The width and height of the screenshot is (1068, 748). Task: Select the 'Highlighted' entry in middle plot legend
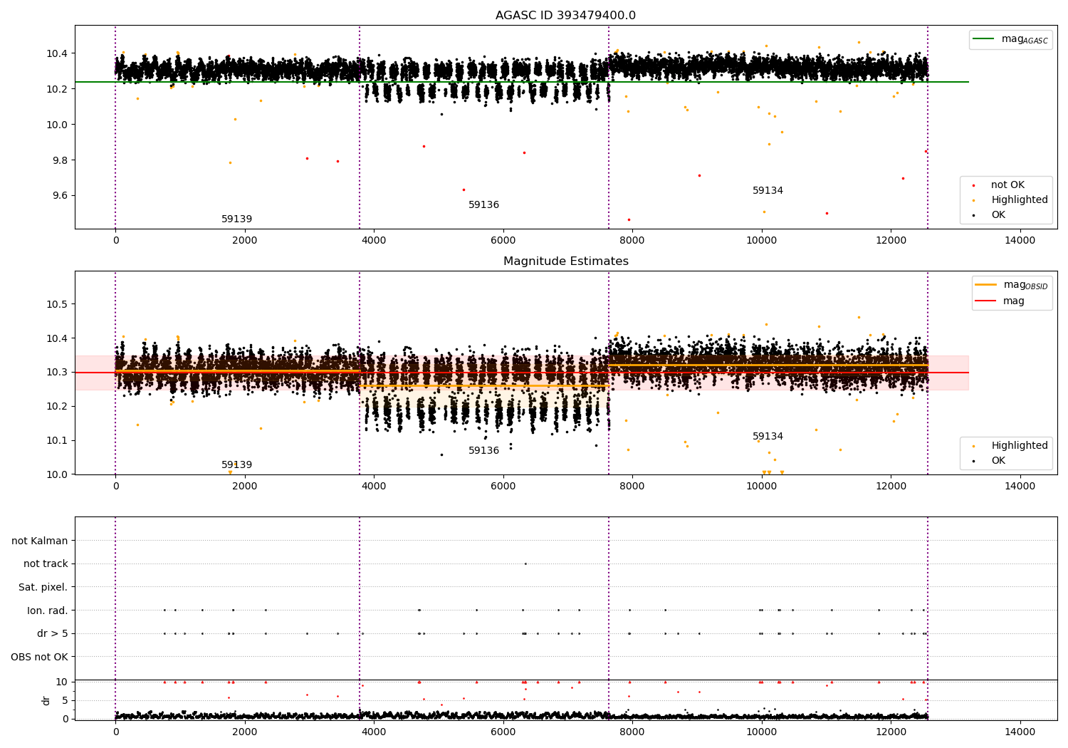pos(1019,446)
